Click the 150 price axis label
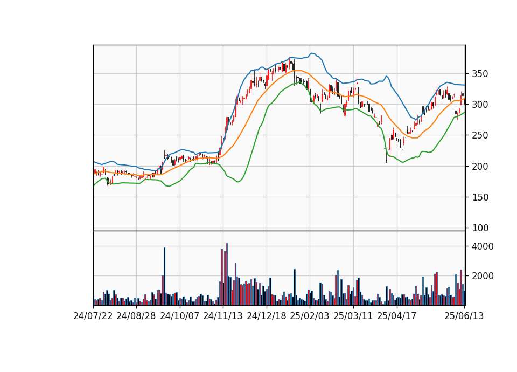This screenshot has width=517, height=372. point(480,197)
